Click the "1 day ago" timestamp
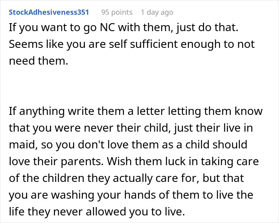This screenshot has height=223, width=279. point(157,12)
